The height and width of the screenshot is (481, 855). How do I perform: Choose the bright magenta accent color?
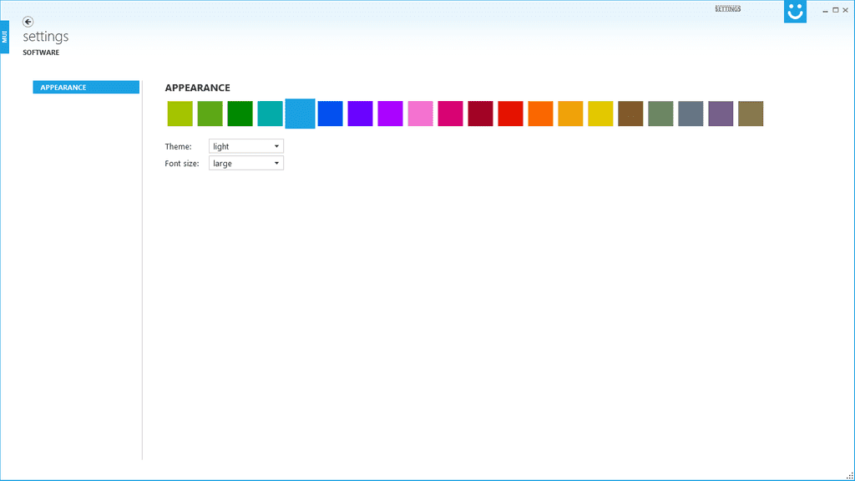[390, 114]
